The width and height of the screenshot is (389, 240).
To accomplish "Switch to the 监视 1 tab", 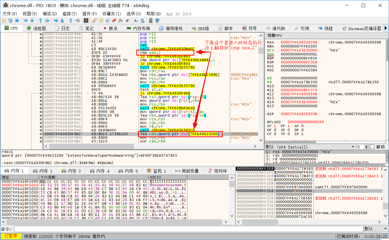I will 157,171.
